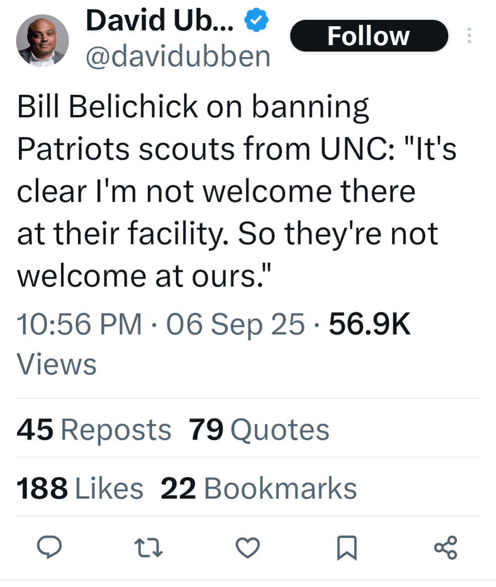Click the blue verified checkmark badge
Image resolution: width=496 pixels, height=587 pixels.
coord(256,21)
